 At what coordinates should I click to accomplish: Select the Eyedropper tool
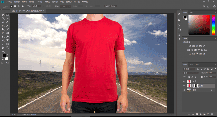(x=7, y=22)
